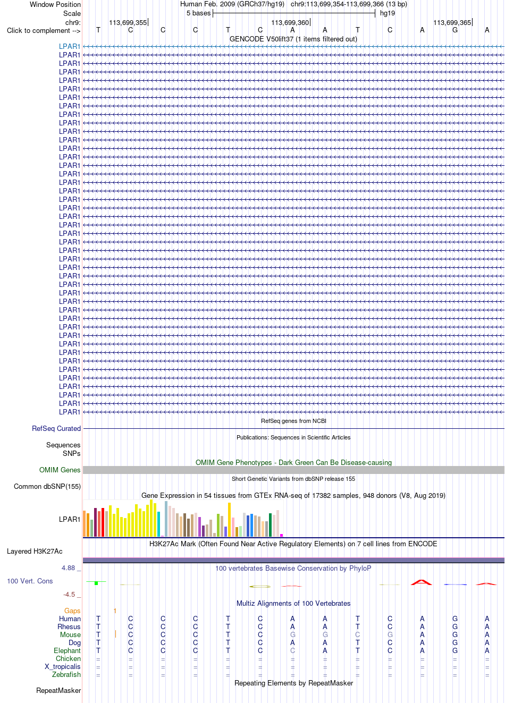This screenshot has height=703, width=505.
Task: Click the 4.88 upper scale value
Action: tap(68, 568)
